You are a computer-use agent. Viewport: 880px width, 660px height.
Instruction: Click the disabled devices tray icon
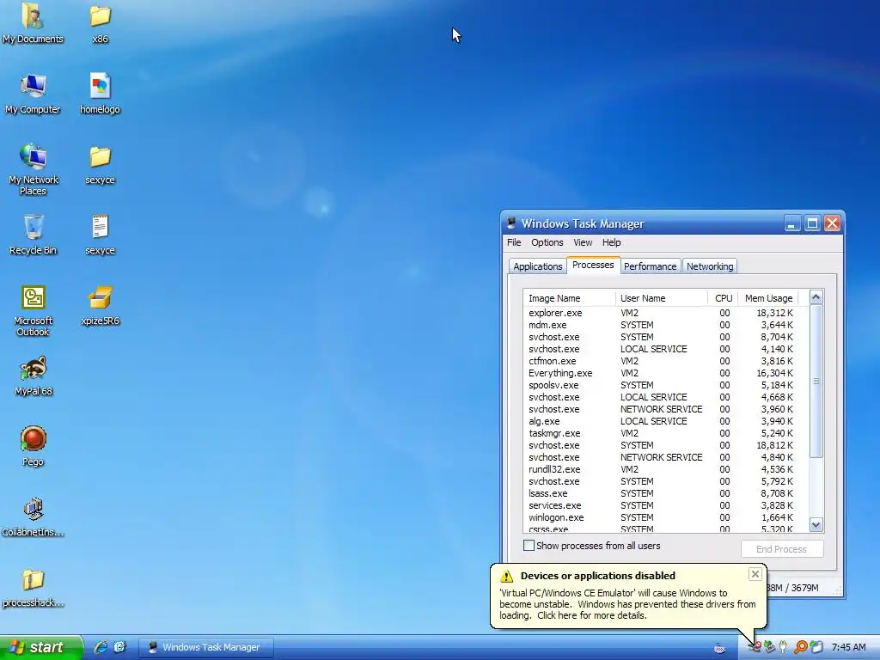[755, 647]
